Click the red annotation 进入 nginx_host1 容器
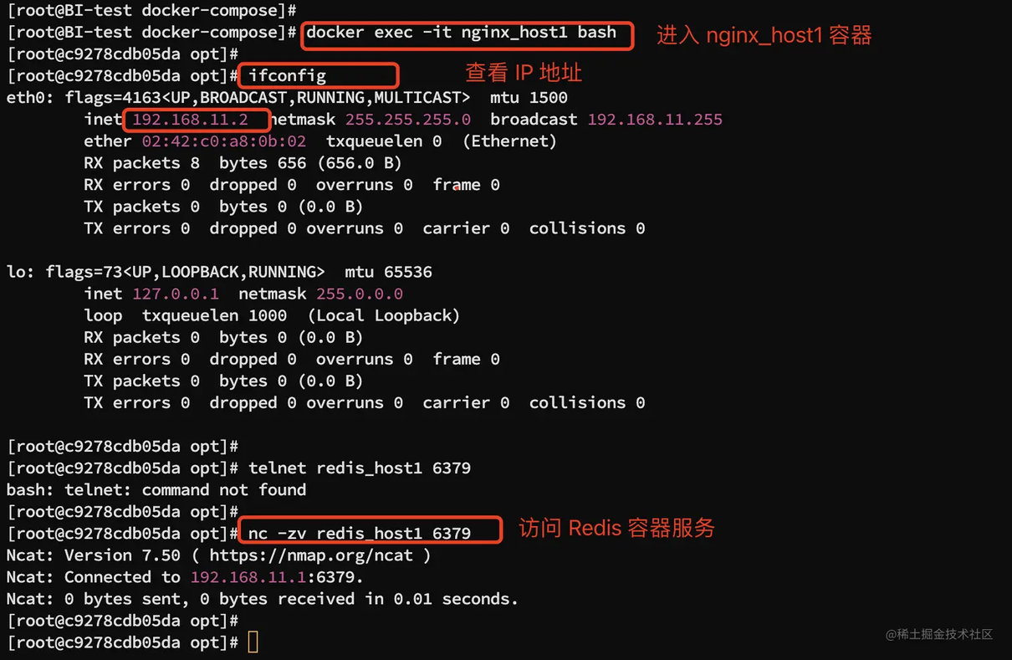 (764, 35)
